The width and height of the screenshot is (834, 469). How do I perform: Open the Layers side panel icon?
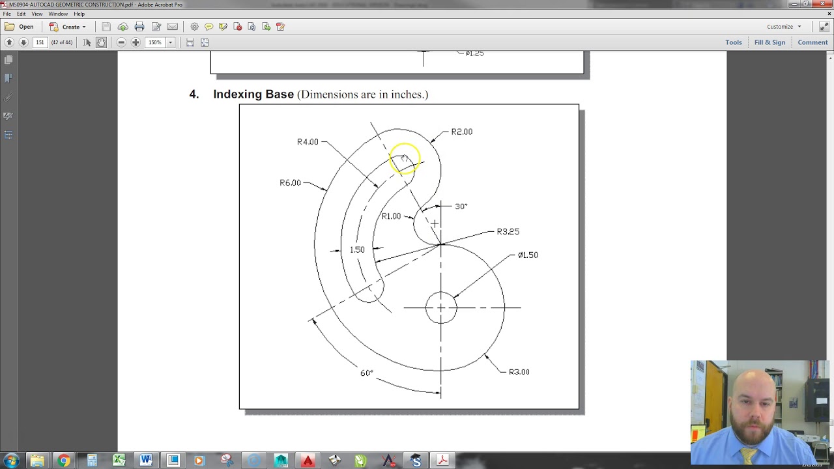click(x=8, y=135)
